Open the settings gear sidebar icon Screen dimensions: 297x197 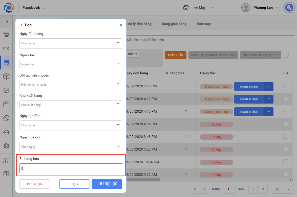(x=6, y=146)
